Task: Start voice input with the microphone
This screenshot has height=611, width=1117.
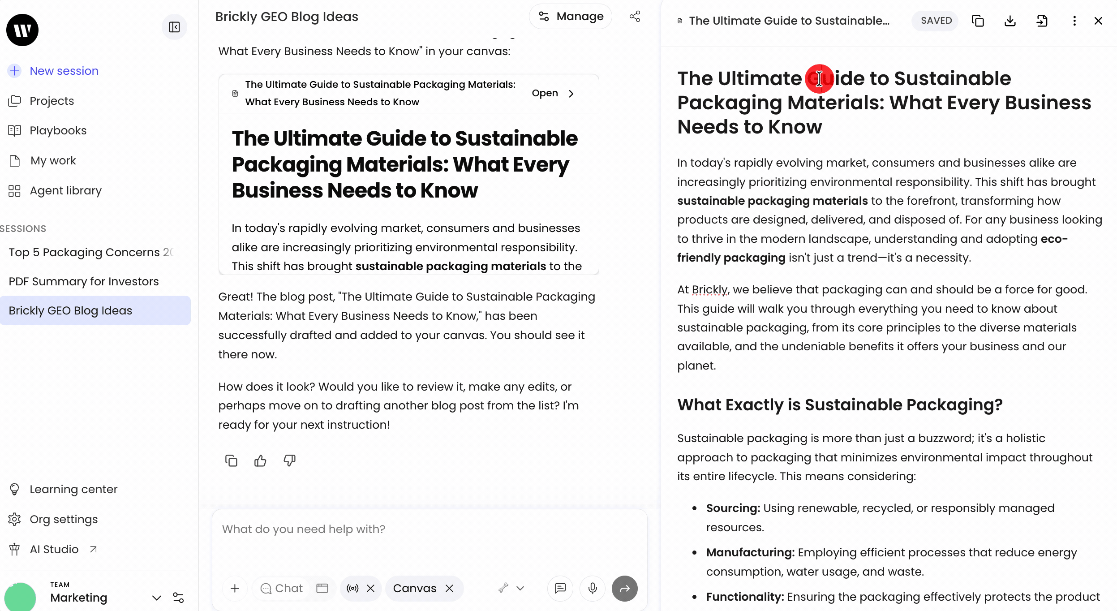Action: tap(592, 588)
